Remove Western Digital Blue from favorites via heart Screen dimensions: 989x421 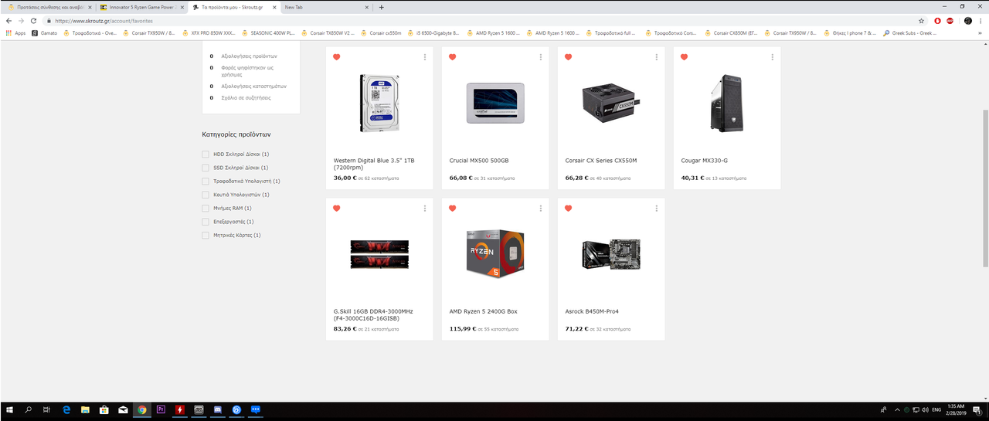click(337, 57)
